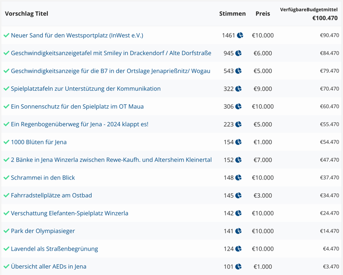The width and height of the screenshot is (343, 275).
Task: Click pie icon next to 101 votes
Action: pos(239,267)
